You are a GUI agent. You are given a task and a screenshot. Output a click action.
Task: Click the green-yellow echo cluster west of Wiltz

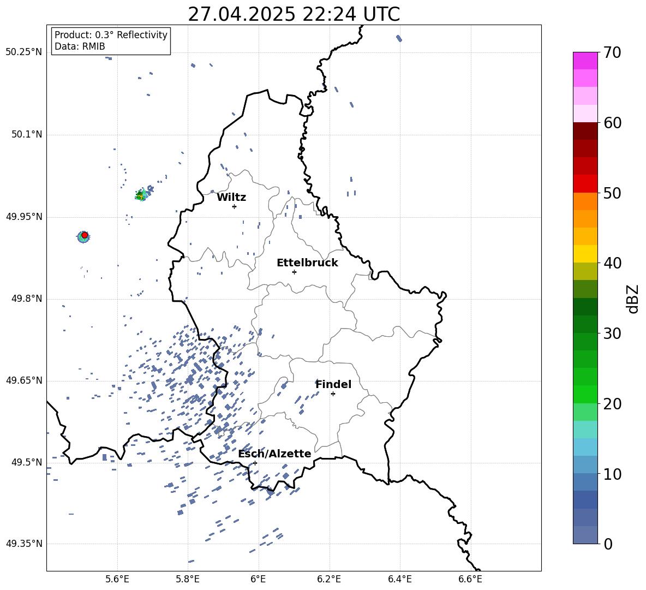pyautogui.click(x=141, y=195)
